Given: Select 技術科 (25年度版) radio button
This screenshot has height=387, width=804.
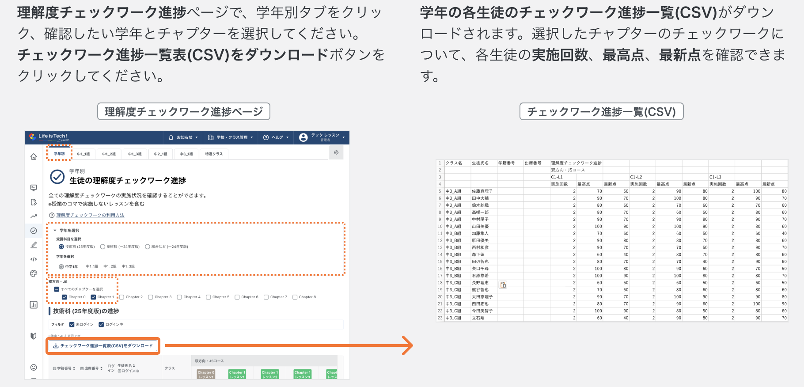Looking at the screenshot, I should (x=61, y=247).
